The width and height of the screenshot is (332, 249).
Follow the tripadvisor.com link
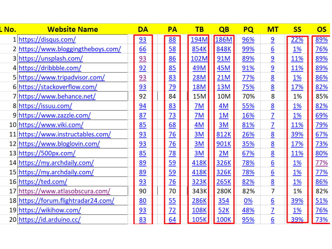coord(62,77)
